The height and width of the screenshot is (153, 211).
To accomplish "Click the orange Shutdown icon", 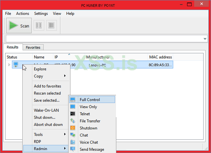I will pos(73,128).
